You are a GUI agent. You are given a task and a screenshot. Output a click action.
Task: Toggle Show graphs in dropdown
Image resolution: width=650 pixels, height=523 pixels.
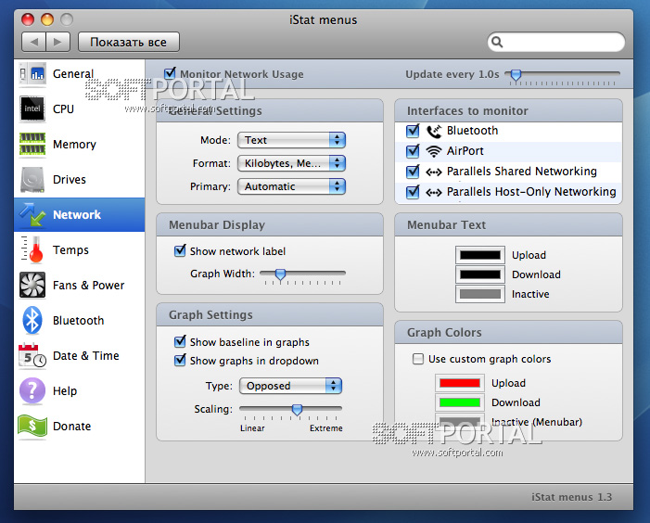[x=180, y=360]
